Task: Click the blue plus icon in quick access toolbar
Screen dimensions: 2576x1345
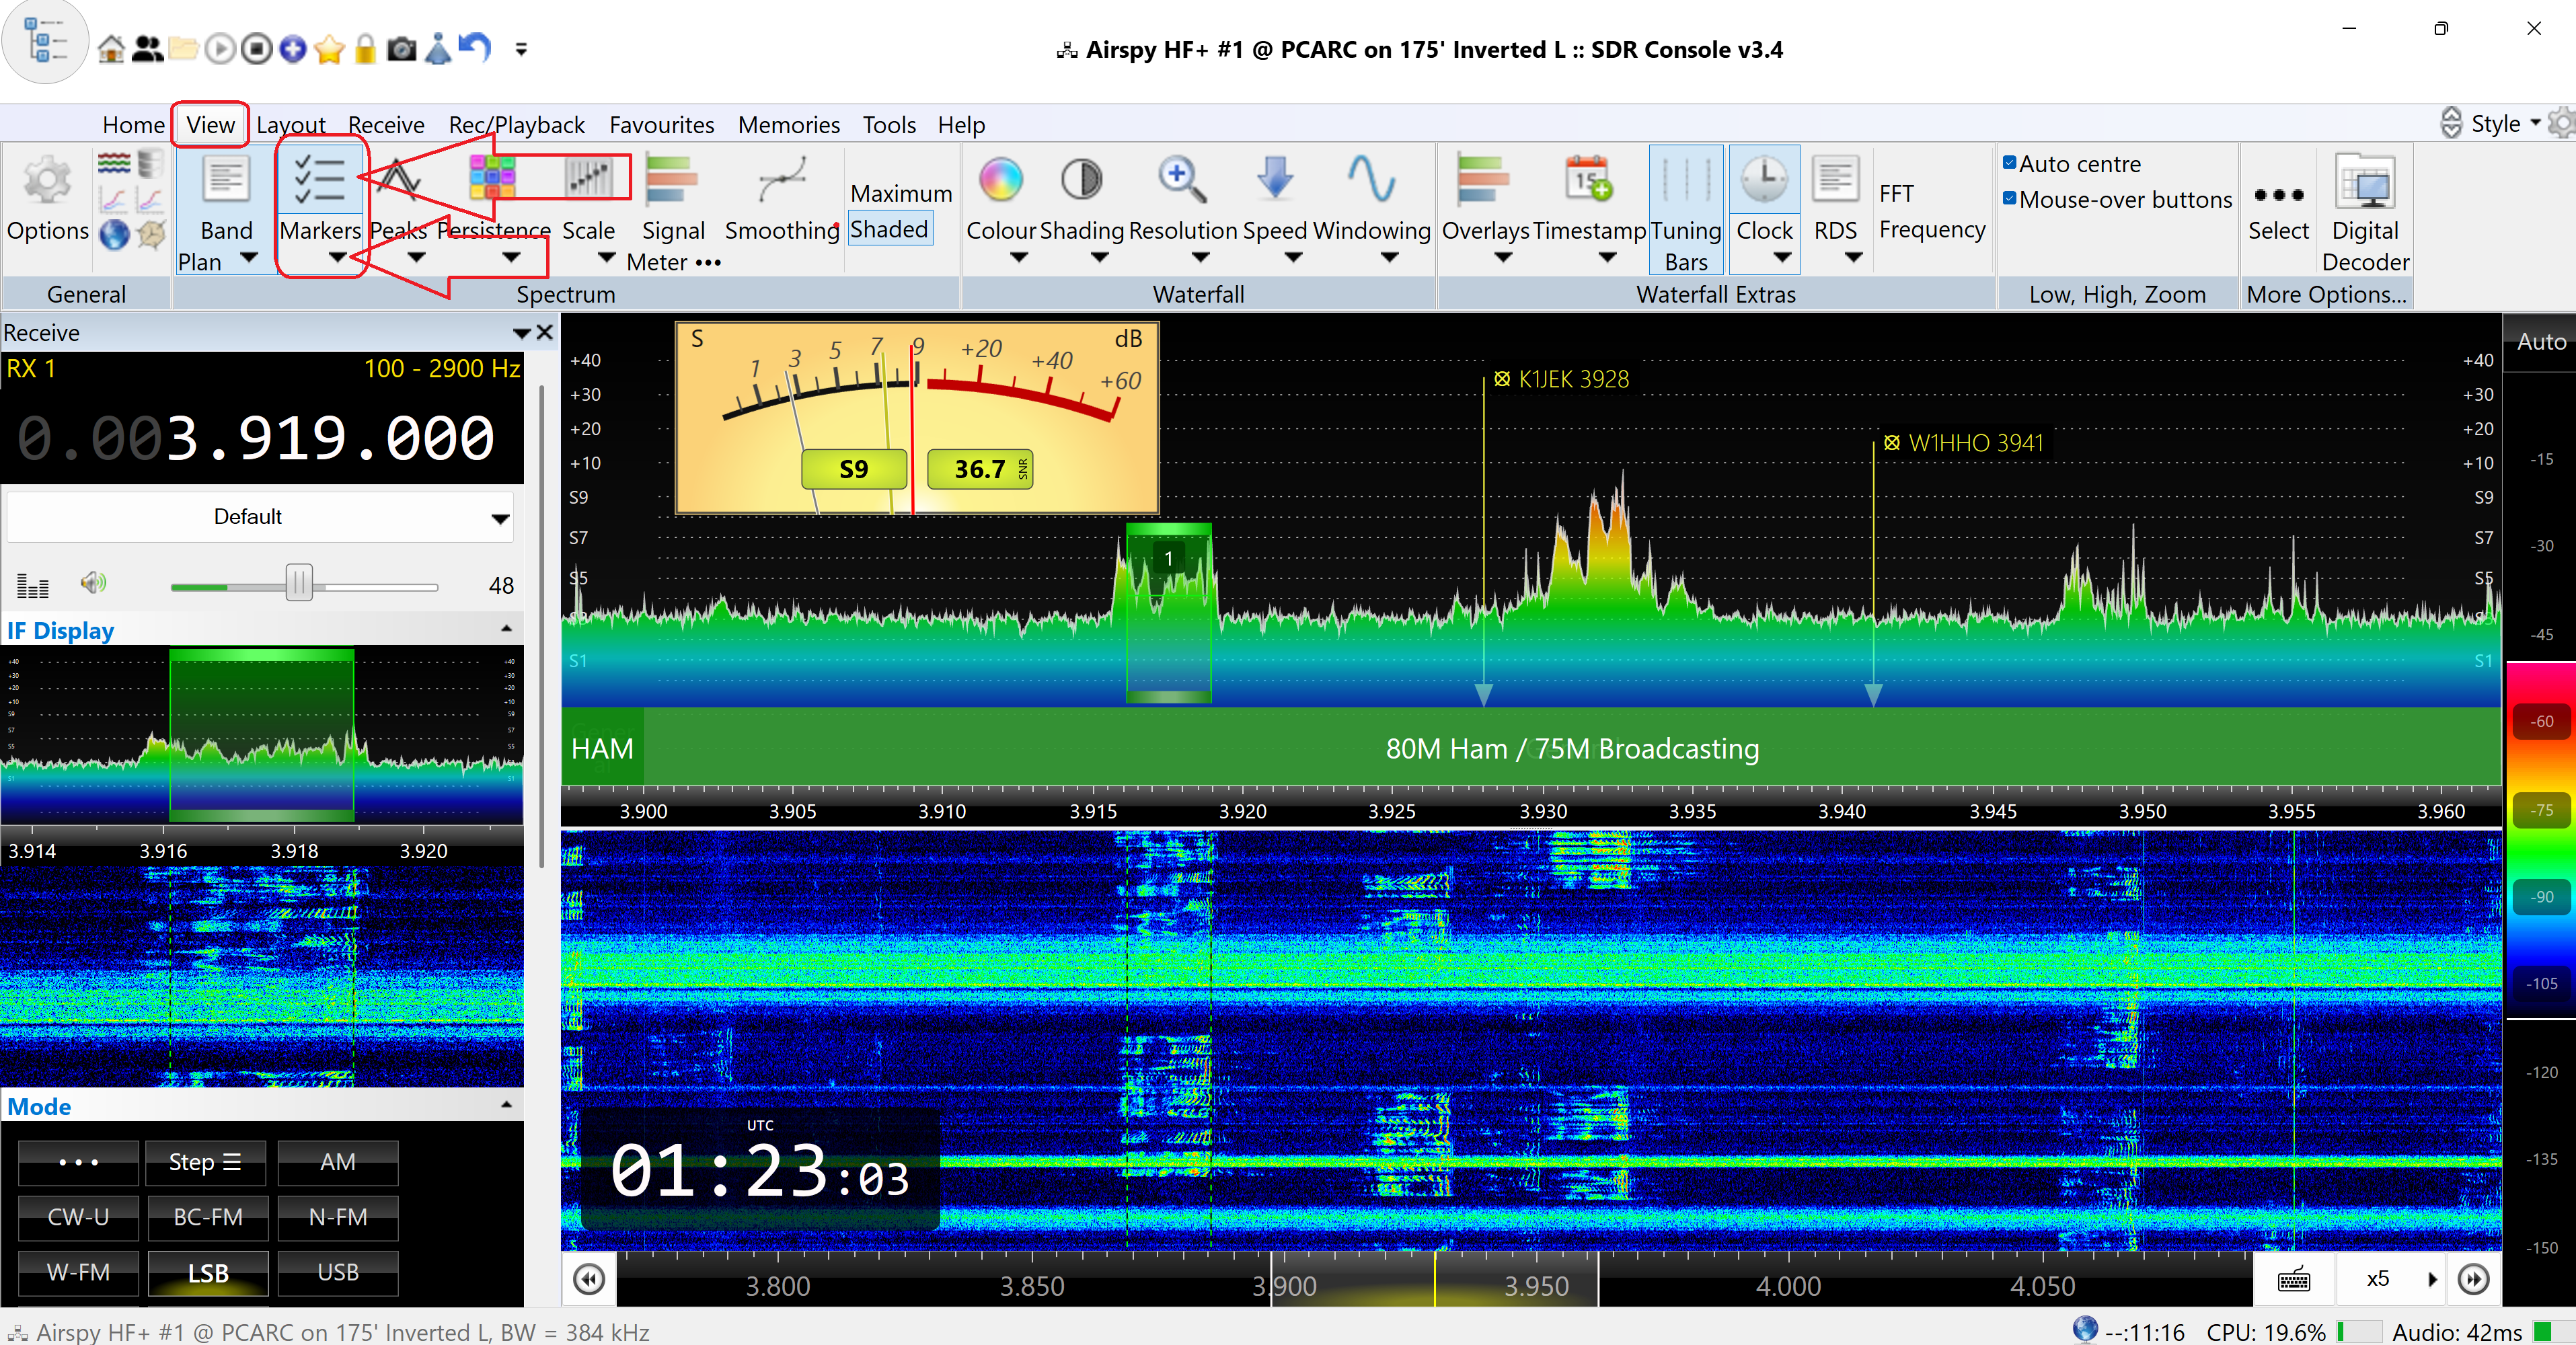Action: pos(292,48)
